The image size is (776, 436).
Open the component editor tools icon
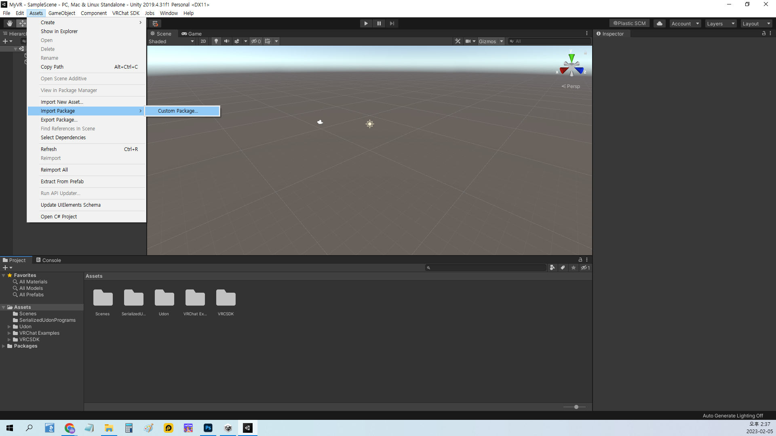click(458, 41)
